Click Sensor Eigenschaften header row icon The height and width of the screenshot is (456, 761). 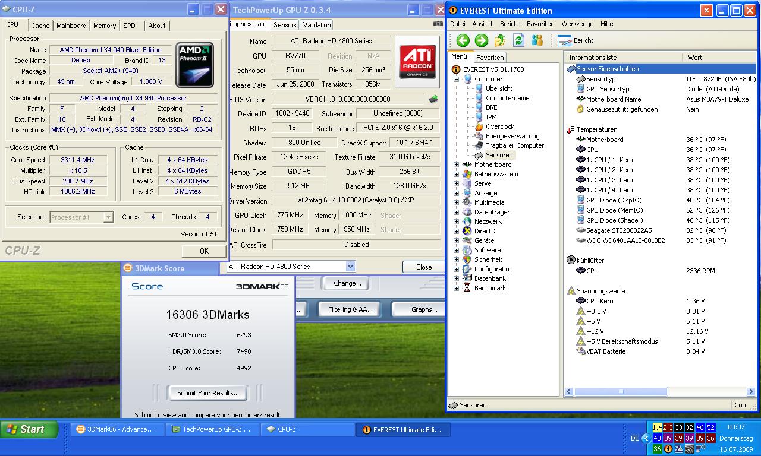point(571,69)
